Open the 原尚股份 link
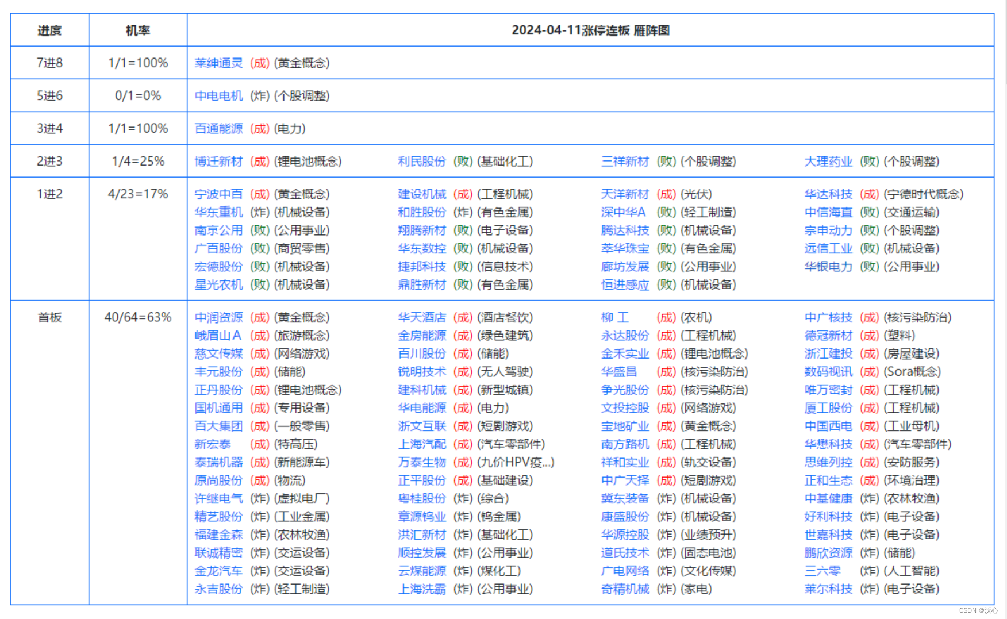 tap(218, 480)
